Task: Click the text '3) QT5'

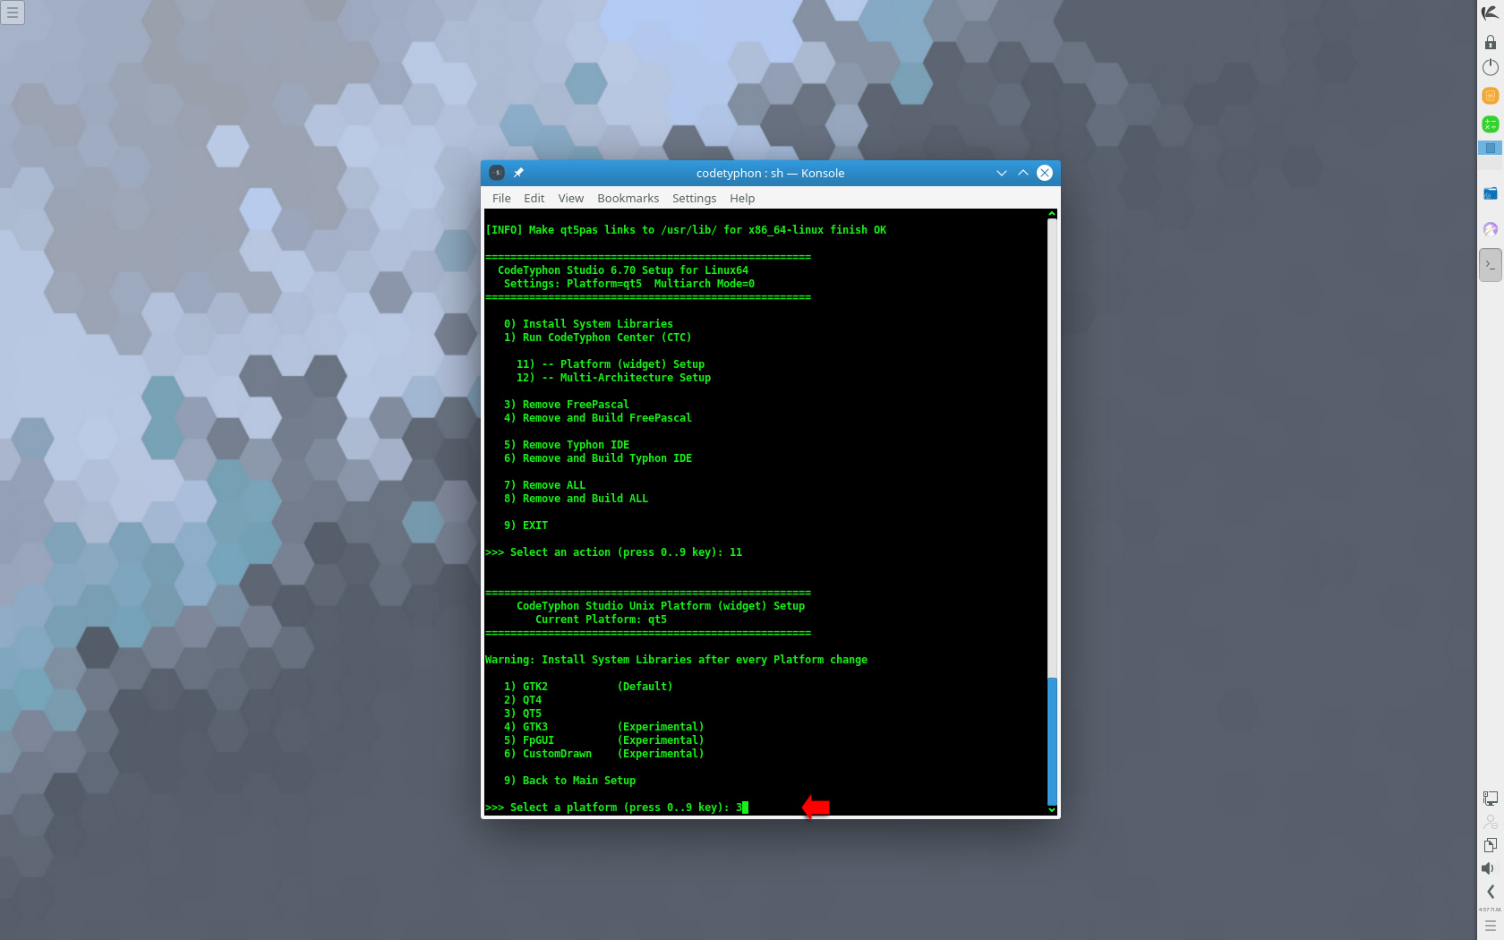Action: pos(522,714)
